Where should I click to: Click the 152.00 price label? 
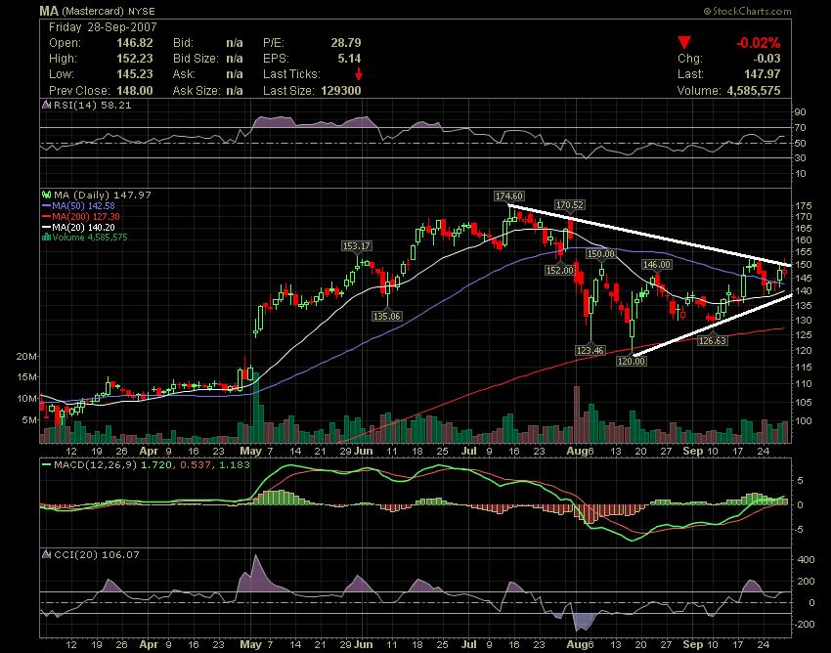[x=559, y=271]
